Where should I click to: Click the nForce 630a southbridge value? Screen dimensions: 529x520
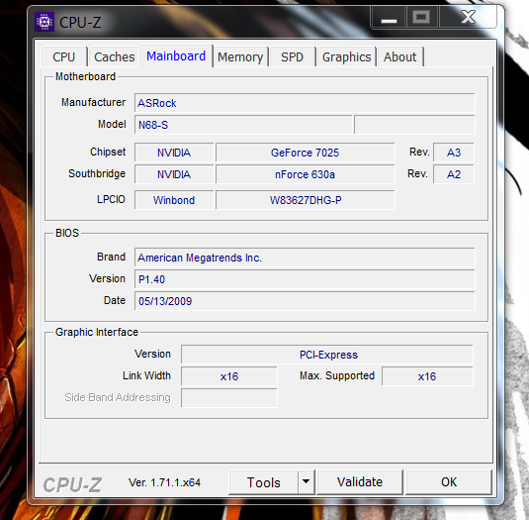coord(305,174)
